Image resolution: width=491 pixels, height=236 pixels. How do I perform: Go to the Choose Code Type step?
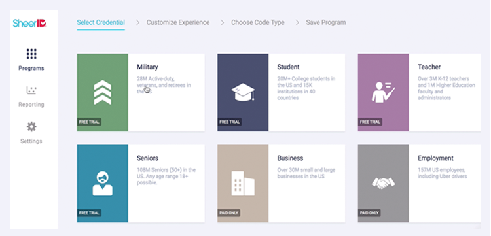coord(258,22)
